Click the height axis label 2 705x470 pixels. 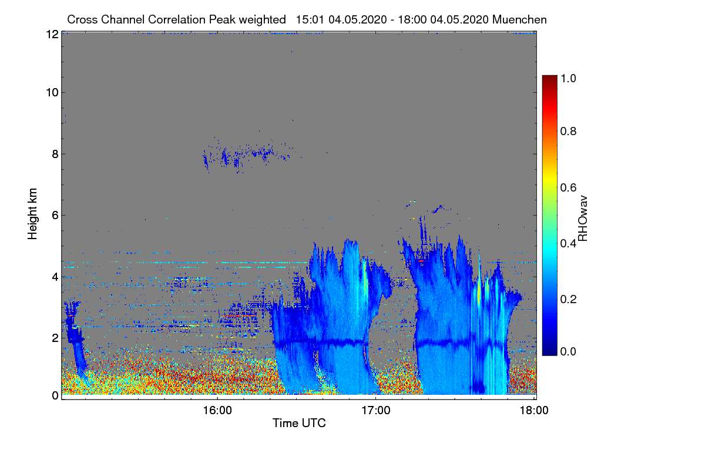coord(55,338)
